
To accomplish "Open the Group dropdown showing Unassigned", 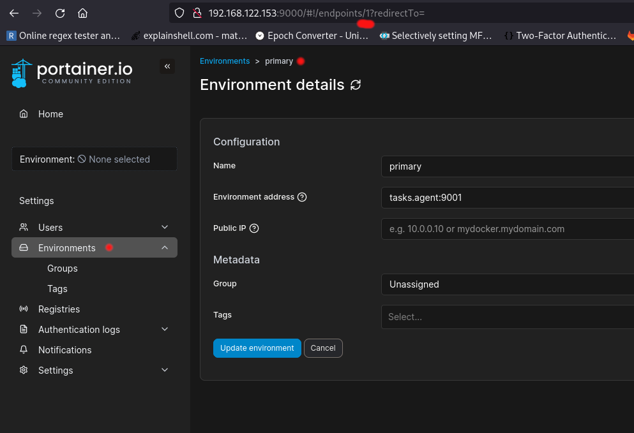I will click(508, 284).
